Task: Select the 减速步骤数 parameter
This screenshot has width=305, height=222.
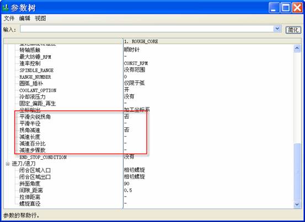Action: pos(33,150)
